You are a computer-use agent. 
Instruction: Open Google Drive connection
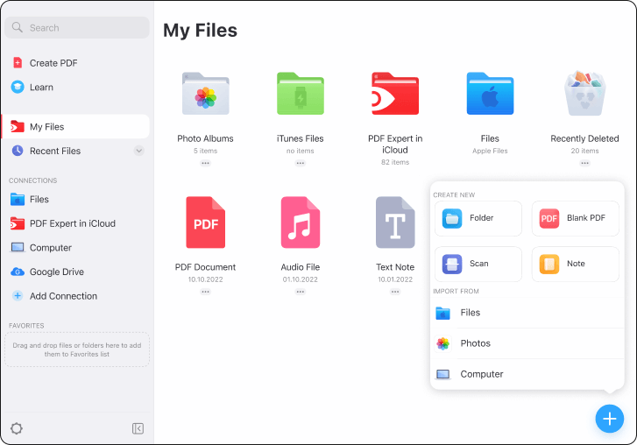[56, 272]
